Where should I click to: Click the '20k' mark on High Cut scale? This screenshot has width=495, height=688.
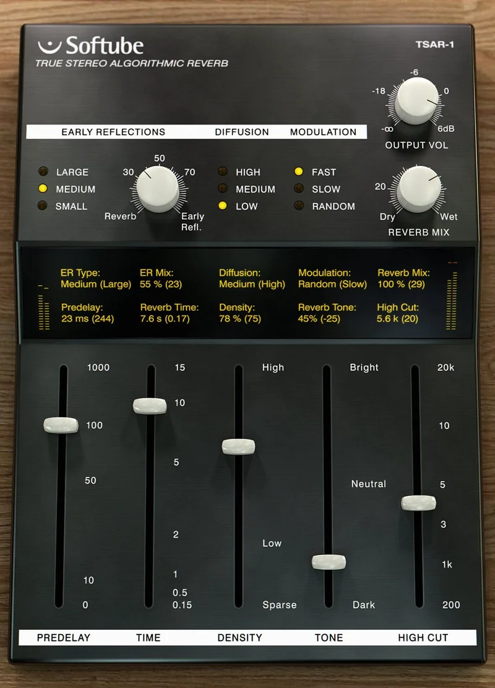[446, 367]
